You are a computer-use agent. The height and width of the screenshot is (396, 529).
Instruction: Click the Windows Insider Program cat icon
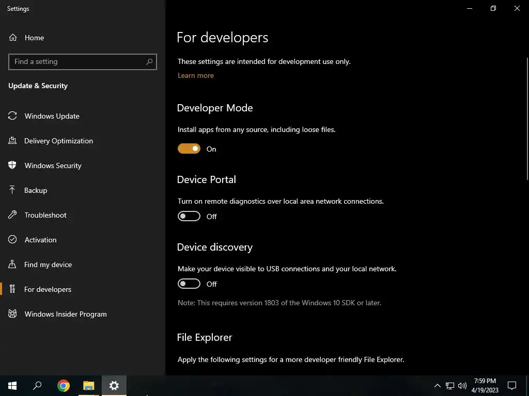(x=12, y=314)
